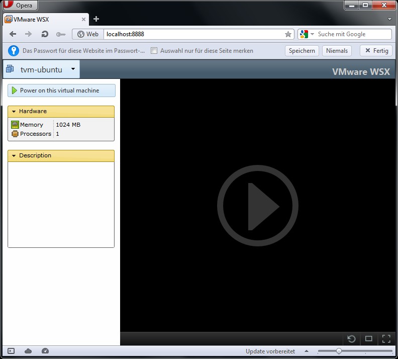Click the Processors count value 1
This screenshot has width=398, height=359.
tap(58, 134)
